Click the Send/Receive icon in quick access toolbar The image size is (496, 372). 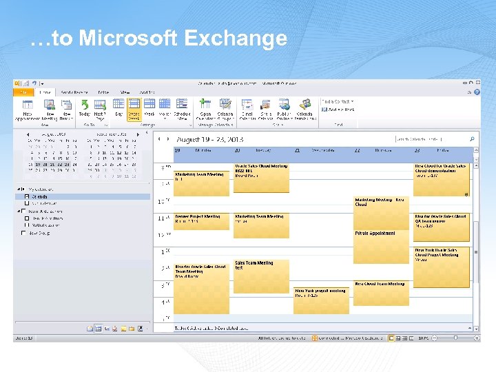(x=26, y=83)
